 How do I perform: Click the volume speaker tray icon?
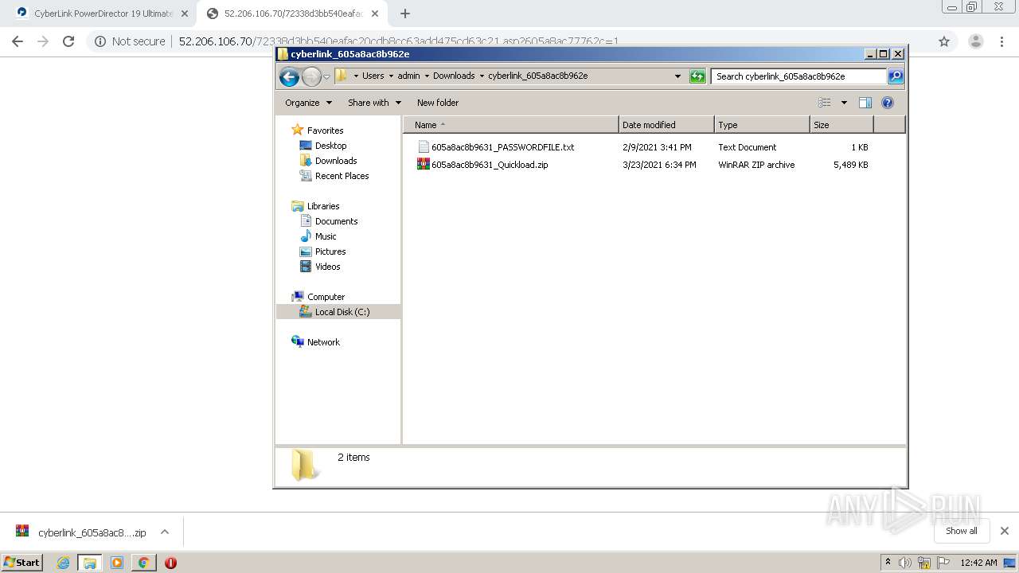[906, 563]
